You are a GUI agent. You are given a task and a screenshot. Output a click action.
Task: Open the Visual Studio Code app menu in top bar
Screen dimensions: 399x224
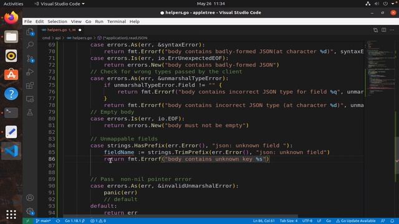[60, 4]
